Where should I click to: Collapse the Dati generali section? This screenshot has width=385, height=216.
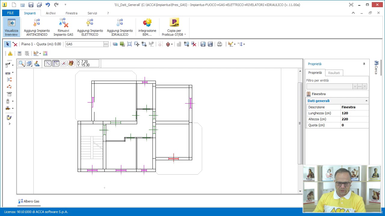[x=366, y=101]
